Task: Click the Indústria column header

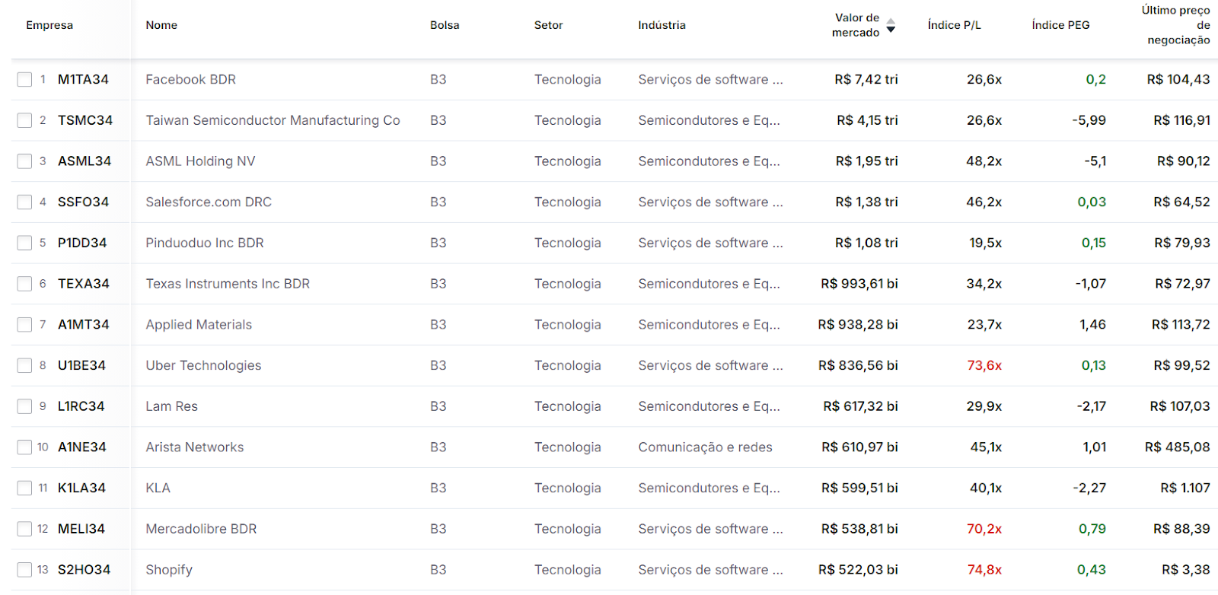Action: tap(662, 25)
